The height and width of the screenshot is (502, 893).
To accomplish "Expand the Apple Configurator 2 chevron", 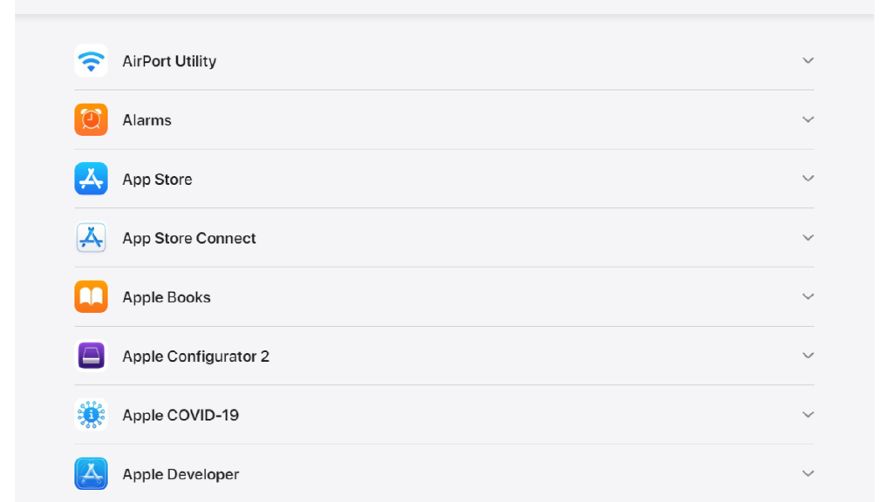I will point(808,356).
